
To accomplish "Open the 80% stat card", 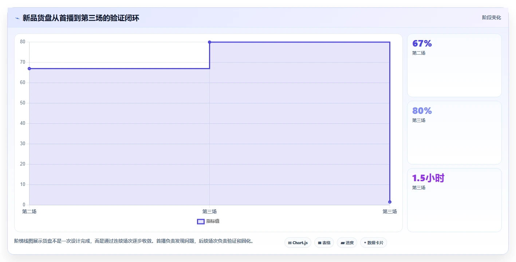I will pyautogui.click(x=454, y=133).
